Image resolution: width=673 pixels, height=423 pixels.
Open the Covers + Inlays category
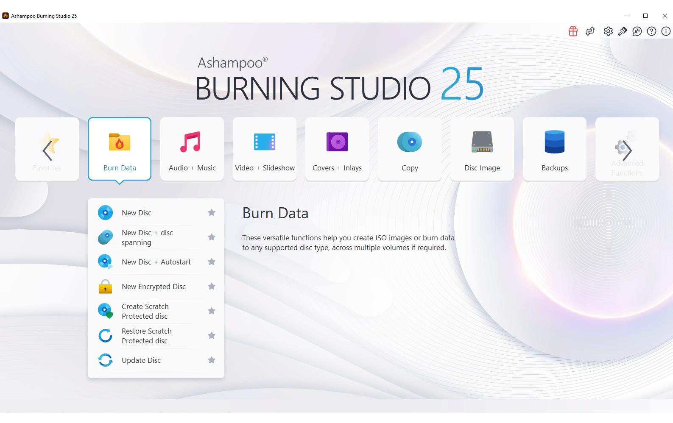337,149
